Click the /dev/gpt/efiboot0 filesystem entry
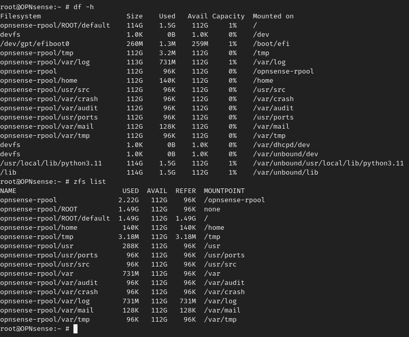Screen dimensions: 409x337 35,43
